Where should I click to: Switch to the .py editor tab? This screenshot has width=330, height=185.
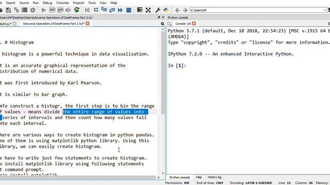coord(8,24)
